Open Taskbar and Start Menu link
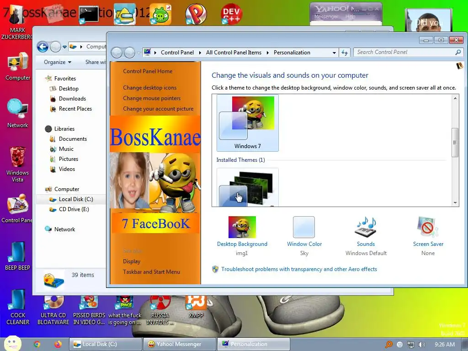 152,272
